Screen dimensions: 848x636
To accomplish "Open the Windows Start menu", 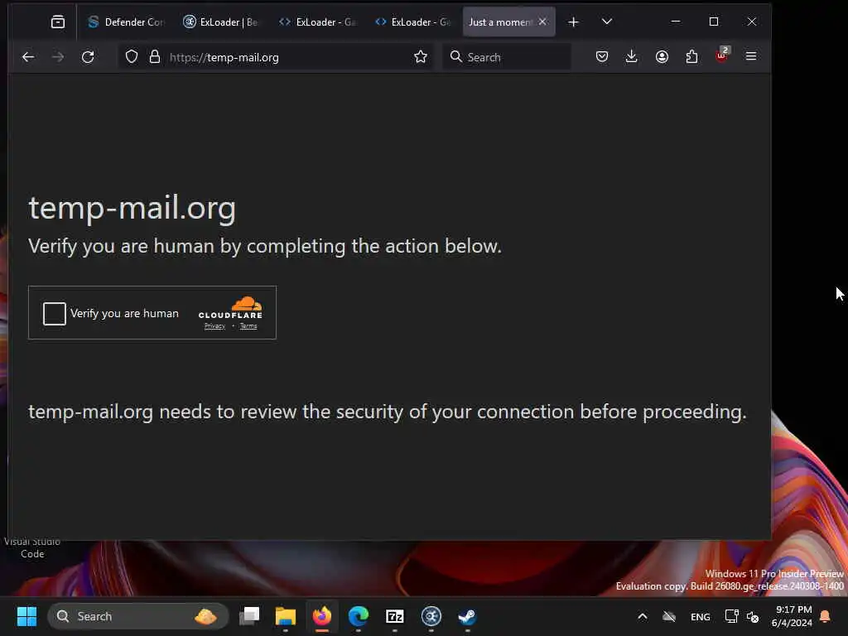I will click(x=26, y=616).
